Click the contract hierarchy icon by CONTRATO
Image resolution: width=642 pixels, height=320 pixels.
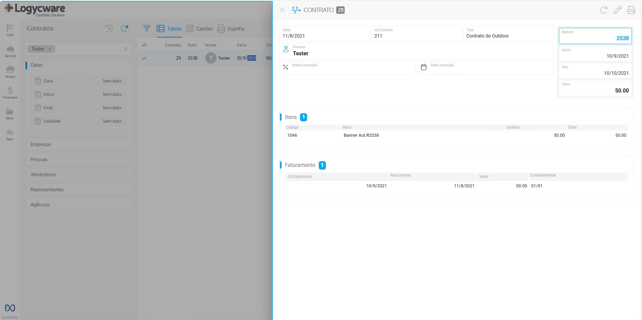click(x=296, y=10)
